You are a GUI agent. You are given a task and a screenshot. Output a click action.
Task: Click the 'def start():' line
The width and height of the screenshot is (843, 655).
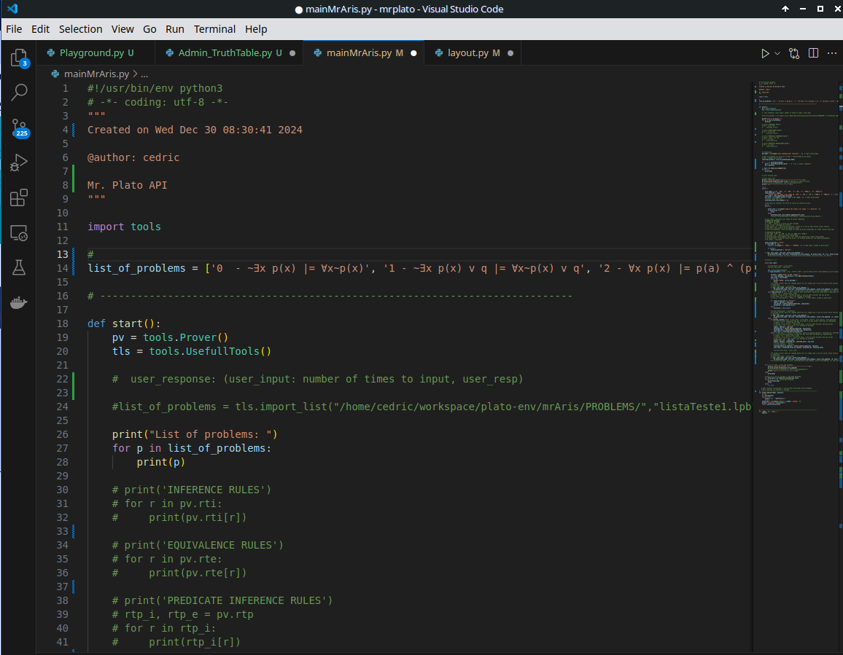coord(124,323)
